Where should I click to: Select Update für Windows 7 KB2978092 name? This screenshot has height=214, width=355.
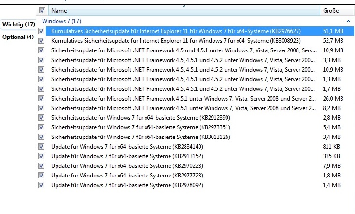tap(127, 185)
